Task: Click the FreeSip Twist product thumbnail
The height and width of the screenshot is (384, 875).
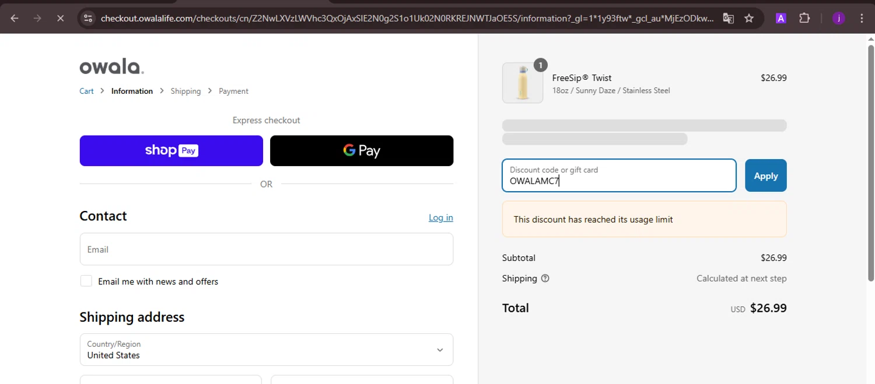Action: (x=523, y=83)
